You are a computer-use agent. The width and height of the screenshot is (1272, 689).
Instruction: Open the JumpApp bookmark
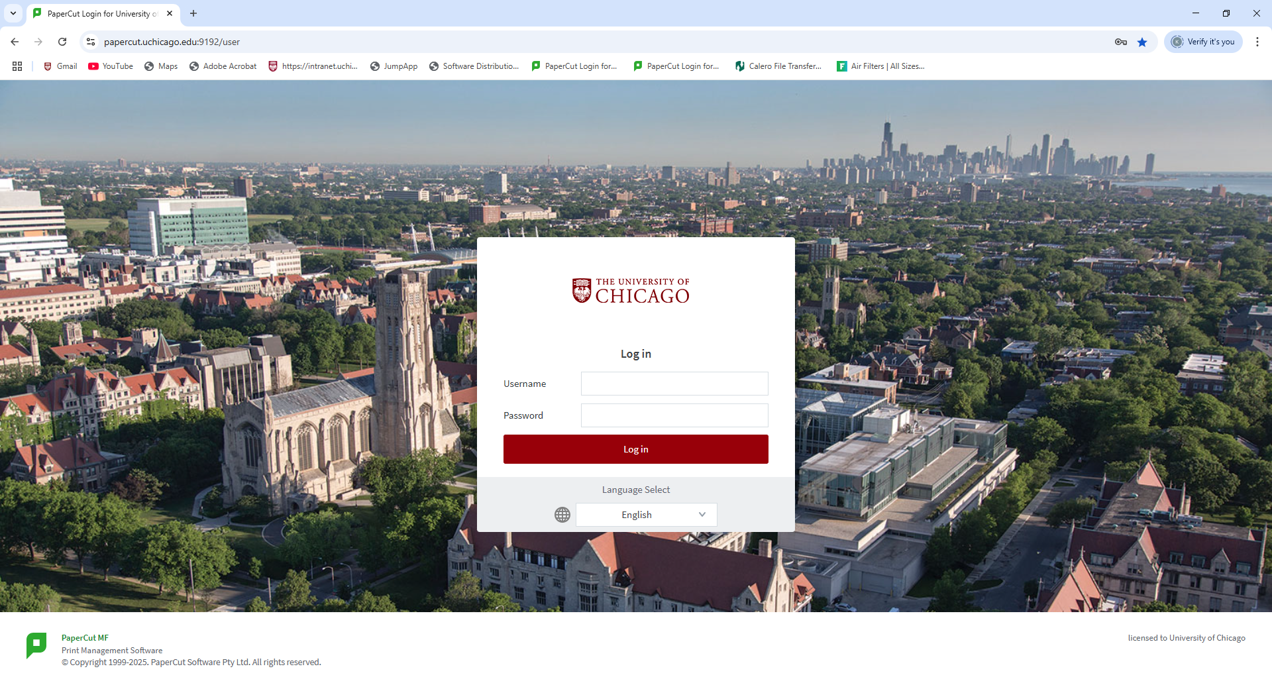tap(394, 66)
